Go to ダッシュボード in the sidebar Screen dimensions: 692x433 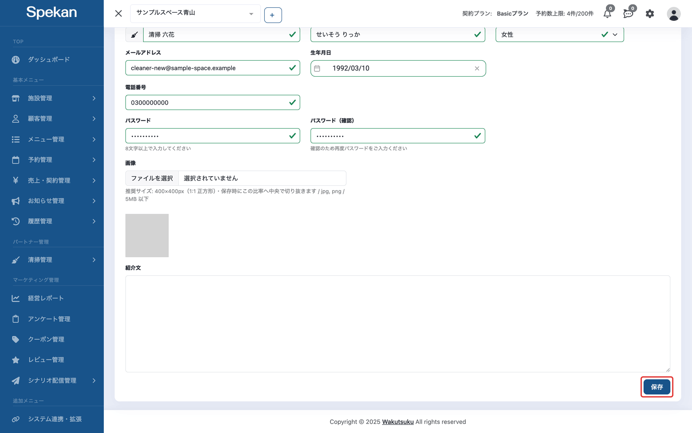[52, 60]
